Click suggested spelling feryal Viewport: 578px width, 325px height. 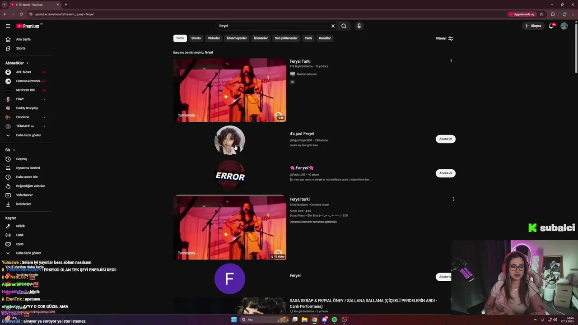point(209,52)
